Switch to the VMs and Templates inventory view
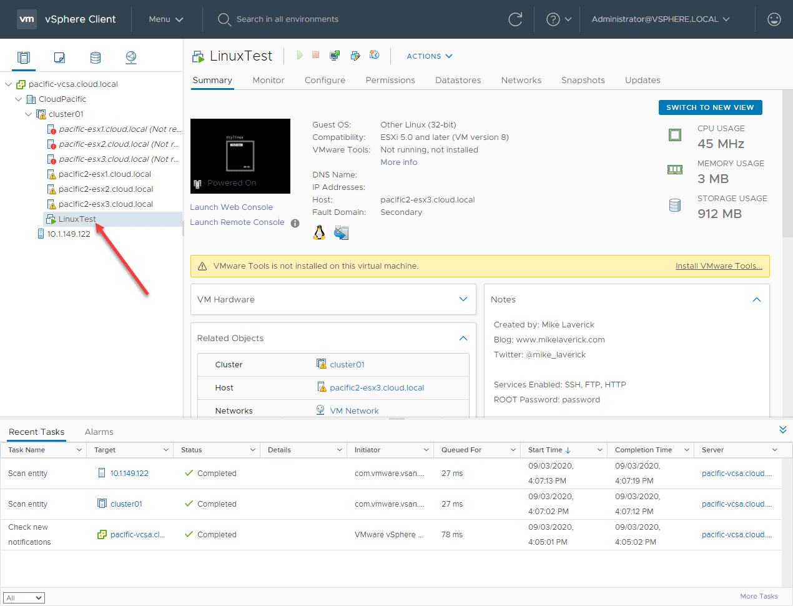793x606 pixels. tap(59, 57)
